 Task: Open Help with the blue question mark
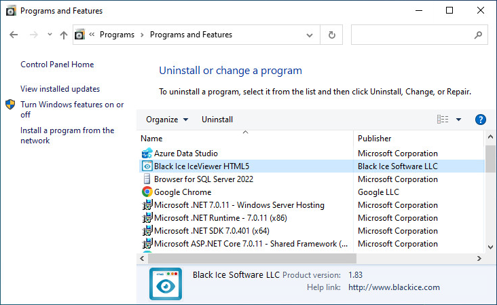pos(481,120)
